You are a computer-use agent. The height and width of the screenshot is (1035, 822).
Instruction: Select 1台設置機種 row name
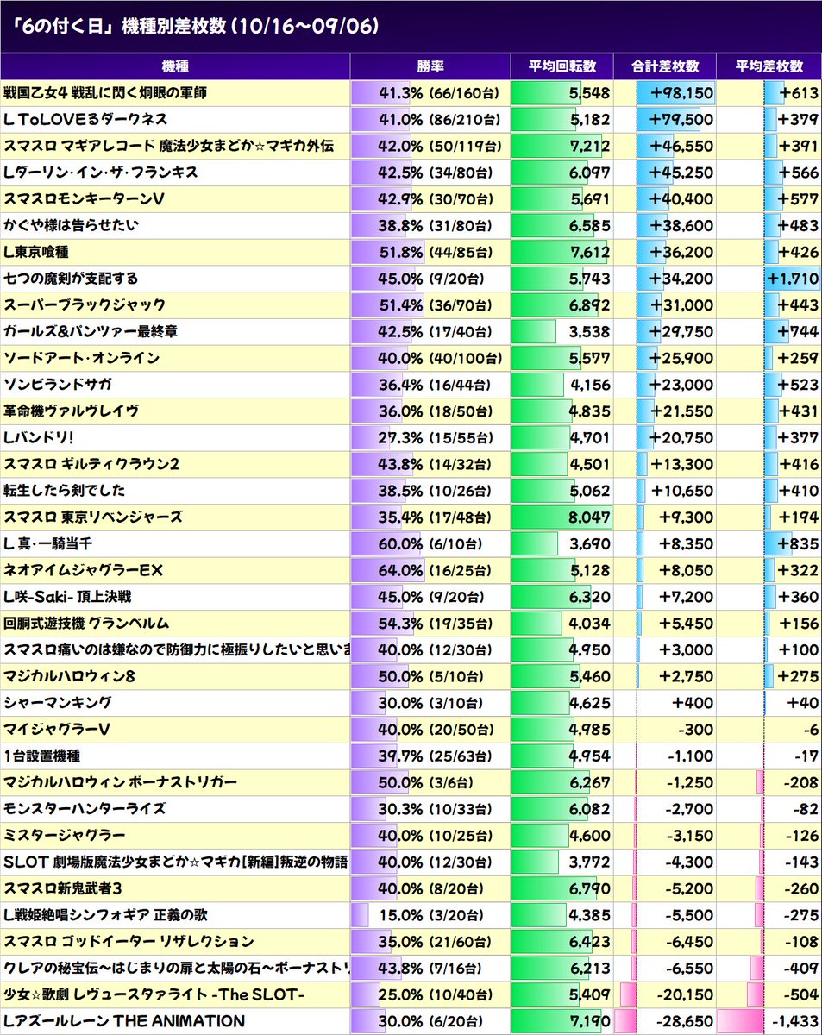pos(42,756)
